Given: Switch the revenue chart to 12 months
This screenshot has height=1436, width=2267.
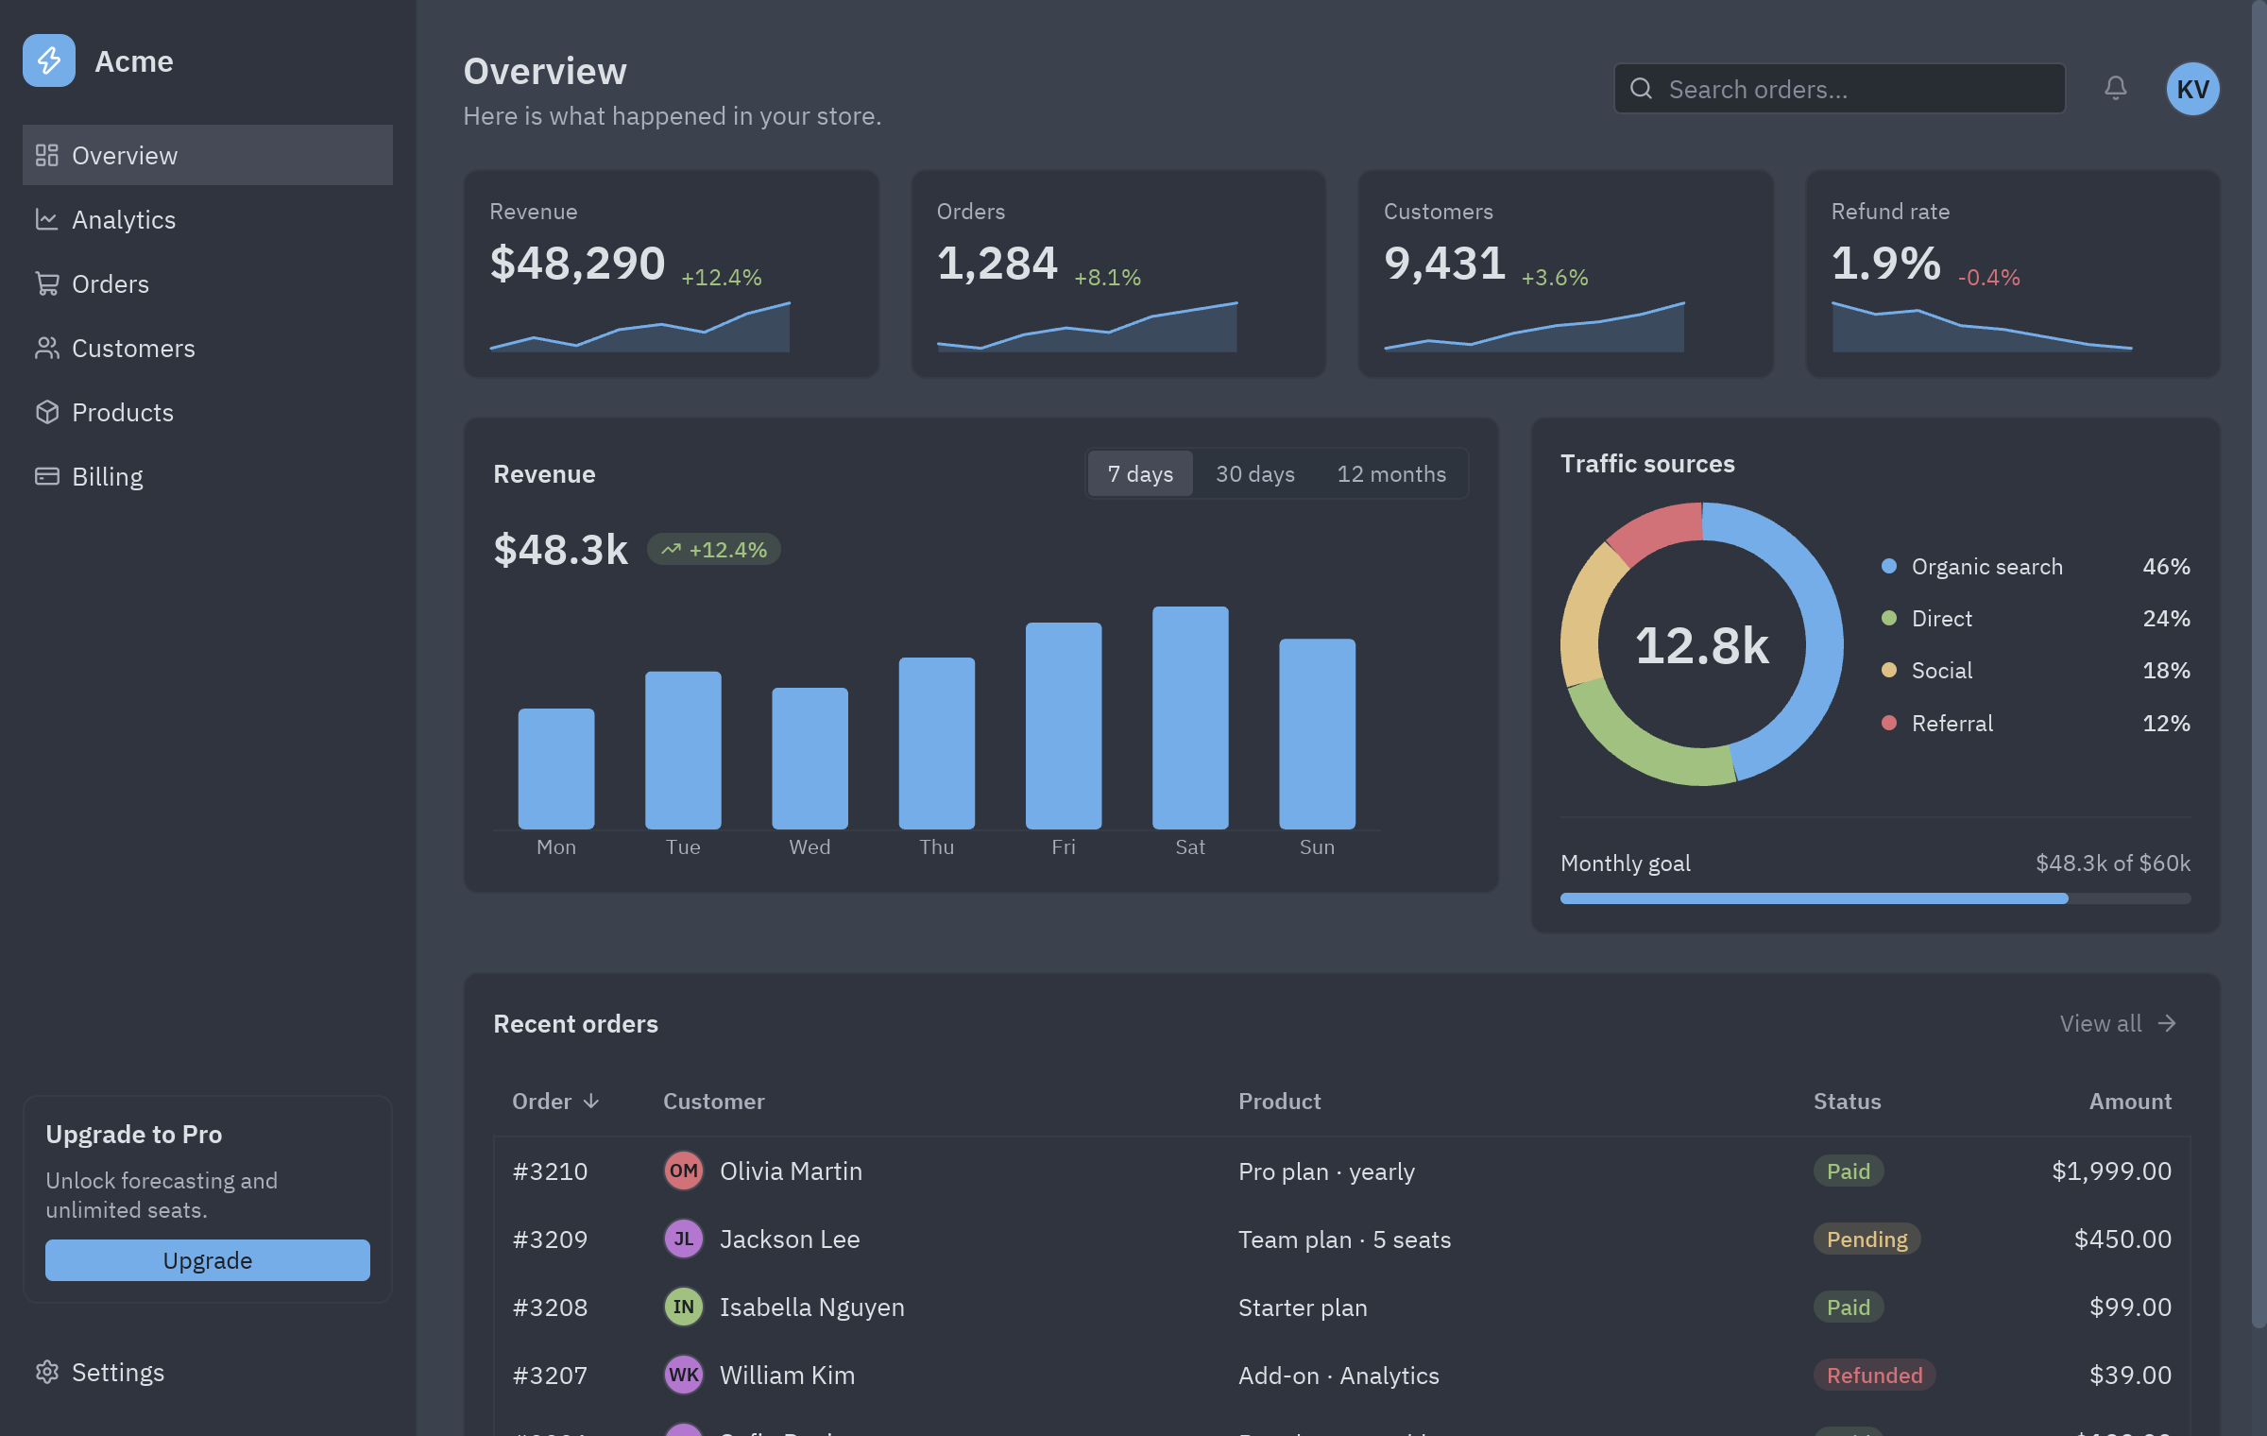Looking at the screenshot, I should [1391, 473].
